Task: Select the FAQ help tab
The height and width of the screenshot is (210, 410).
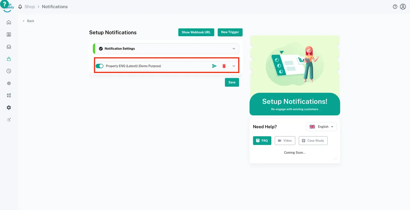Action: click(x=262, y=141)
